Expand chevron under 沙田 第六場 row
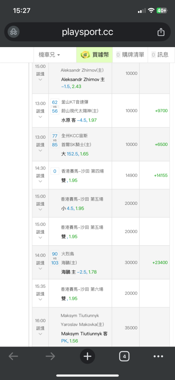Screen dimensions: 175x380 point(41,299)
